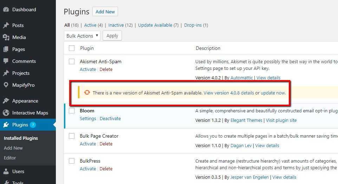
Task: Click the Posts pushpin icon
Action: 6,25
